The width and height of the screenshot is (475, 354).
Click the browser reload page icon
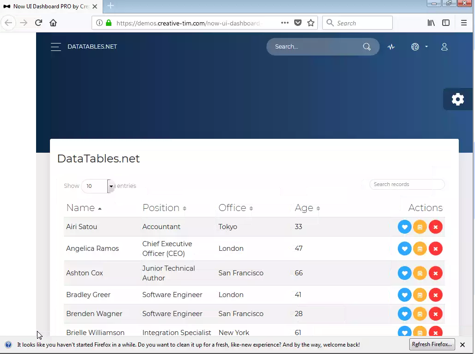pyautogui.click(x=38, y=22)
